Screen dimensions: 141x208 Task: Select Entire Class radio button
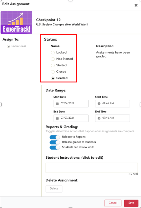point(9,47)
